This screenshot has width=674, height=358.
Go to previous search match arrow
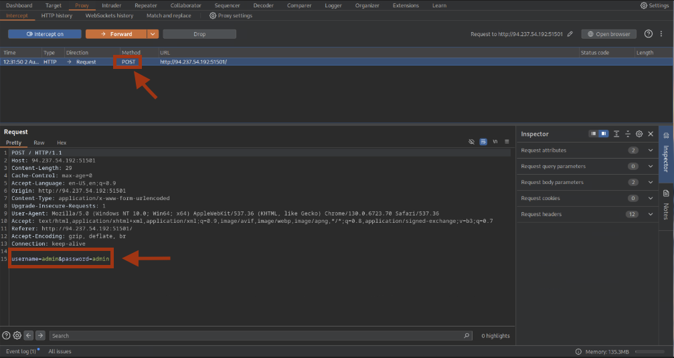(x=28, y=336)
